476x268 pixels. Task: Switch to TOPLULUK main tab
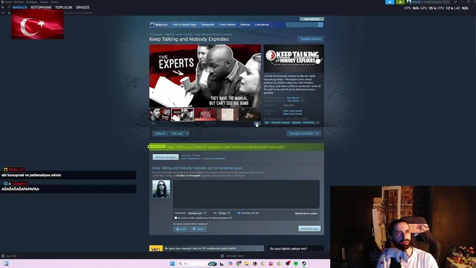coord(64,7)
